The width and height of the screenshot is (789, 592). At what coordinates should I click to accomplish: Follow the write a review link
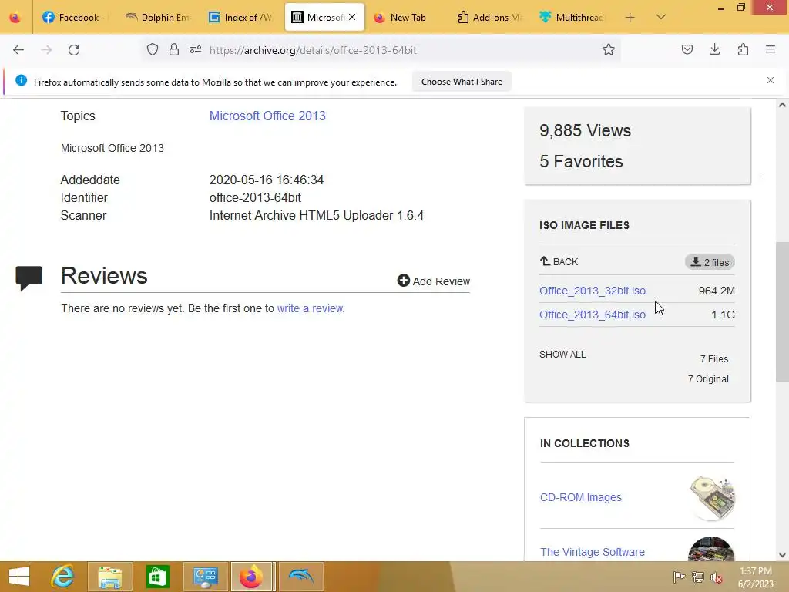[311, 308]
